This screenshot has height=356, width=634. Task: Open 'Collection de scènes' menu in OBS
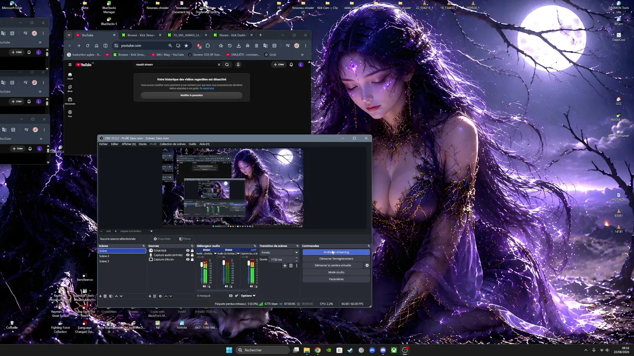[x=172, y=144]
